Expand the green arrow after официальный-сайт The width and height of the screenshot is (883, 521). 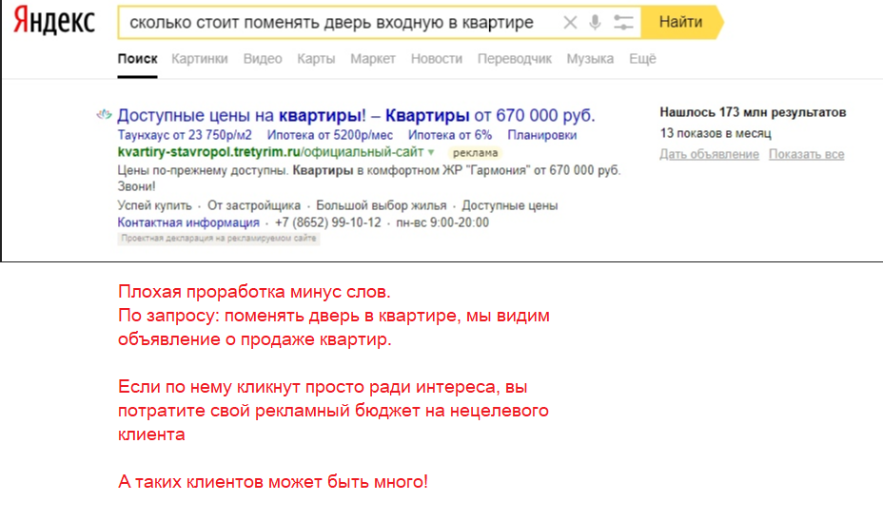[x=431, y=152]
